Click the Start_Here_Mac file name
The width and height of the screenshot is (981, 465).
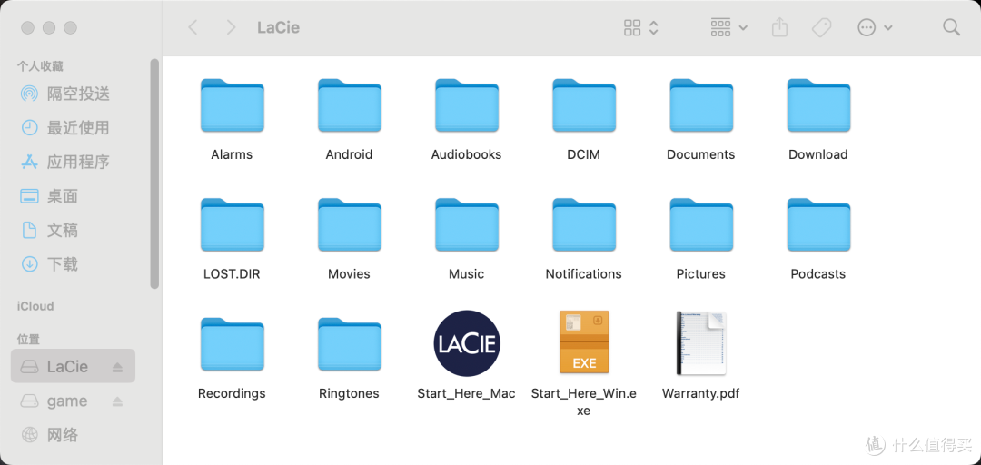[467, 393]
